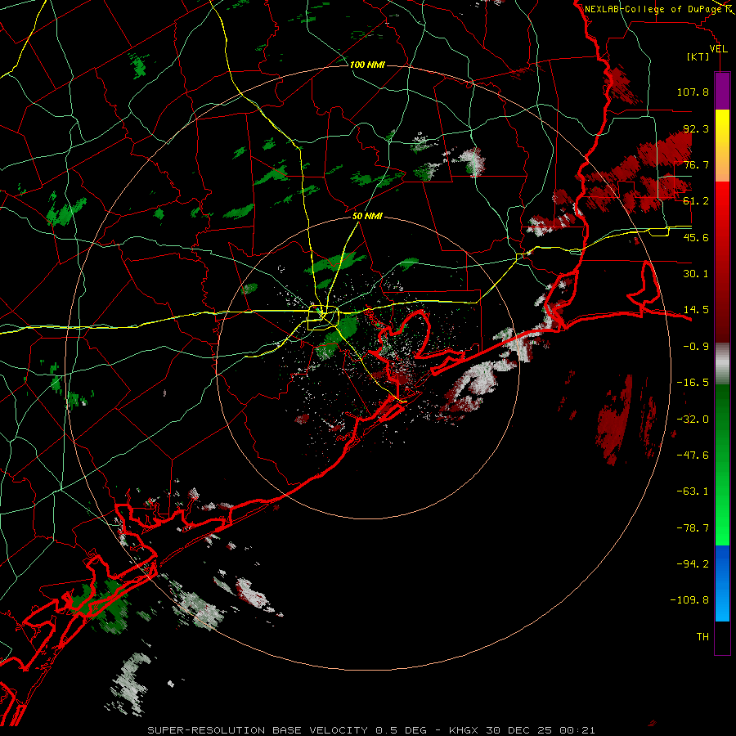736x736 pixels.
Task: Click the VEL legend title
Action: (718, 49)
